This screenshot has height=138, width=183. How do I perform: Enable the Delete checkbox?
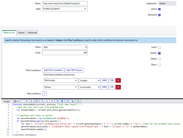pyautogui.click(x=159, y=59)
